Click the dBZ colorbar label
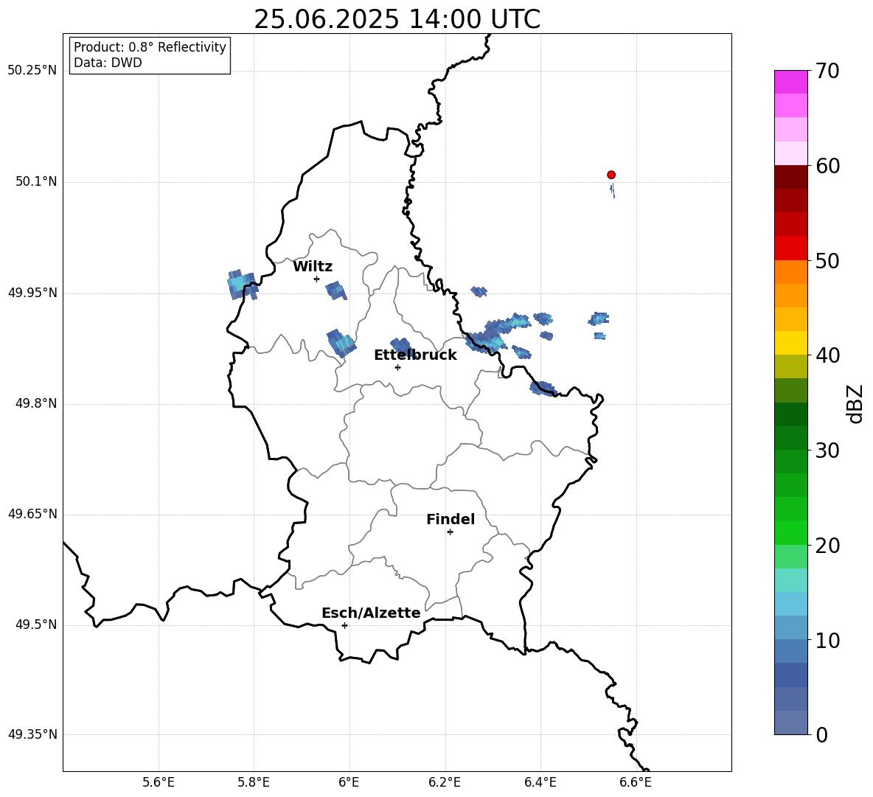873x797 pixels. click(856, 403)
